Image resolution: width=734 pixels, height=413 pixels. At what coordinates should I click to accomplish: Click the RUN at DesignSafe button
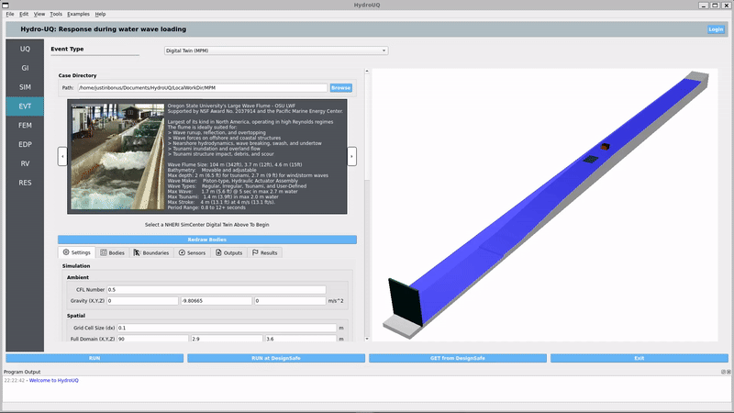[x=275, y=358]
